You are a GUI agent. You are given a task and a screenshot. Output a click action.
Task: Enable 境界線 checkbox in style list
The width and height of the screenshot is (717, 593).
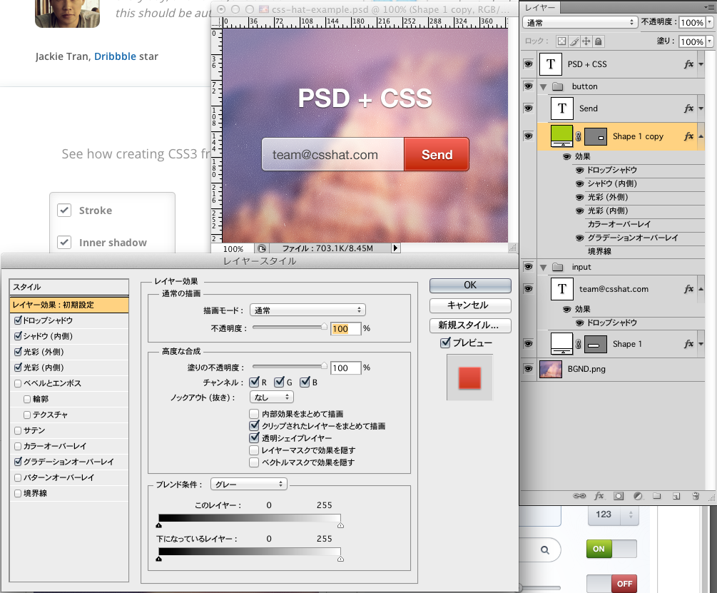pos(18,493)
